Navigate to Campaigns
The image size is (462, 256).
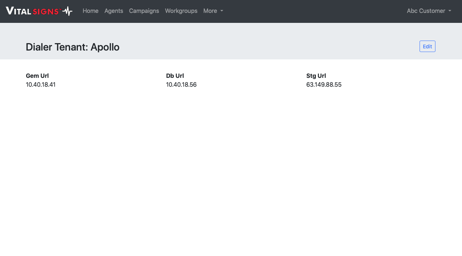(144, 11)
